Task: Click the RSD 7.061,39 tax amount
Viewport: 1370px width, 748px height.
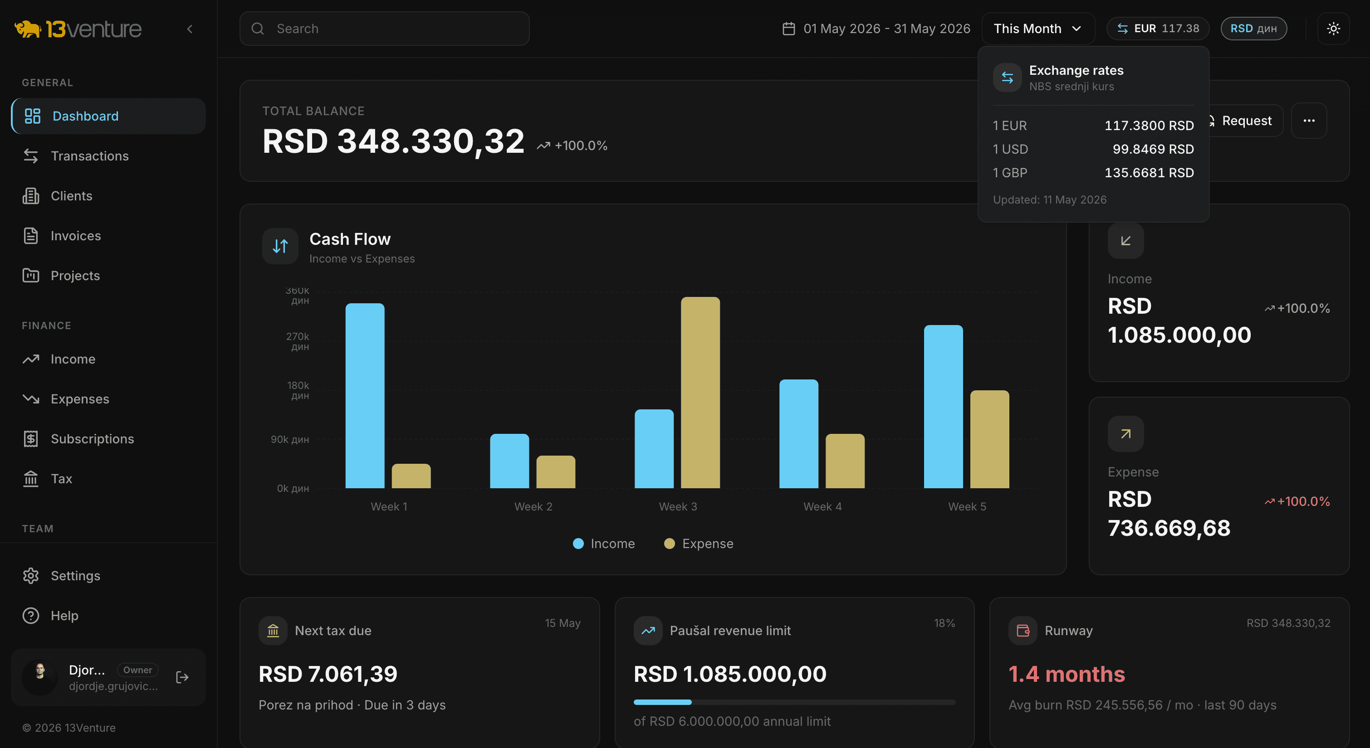Action: [328, 674]
